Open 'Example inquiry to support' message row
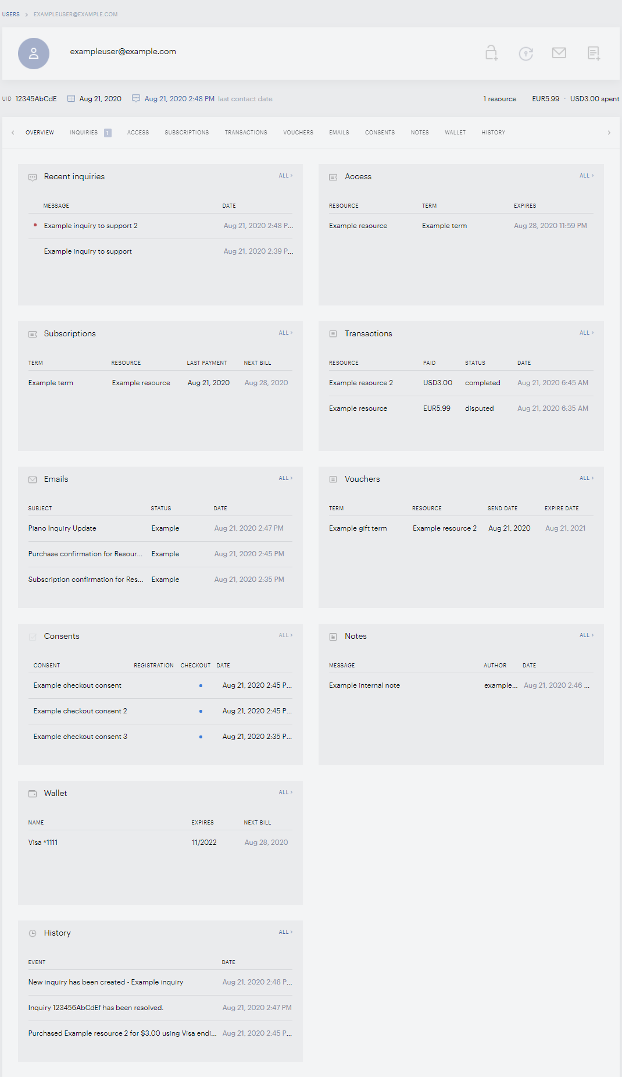This screenshot has width=622, height=1077. [160, 251]
